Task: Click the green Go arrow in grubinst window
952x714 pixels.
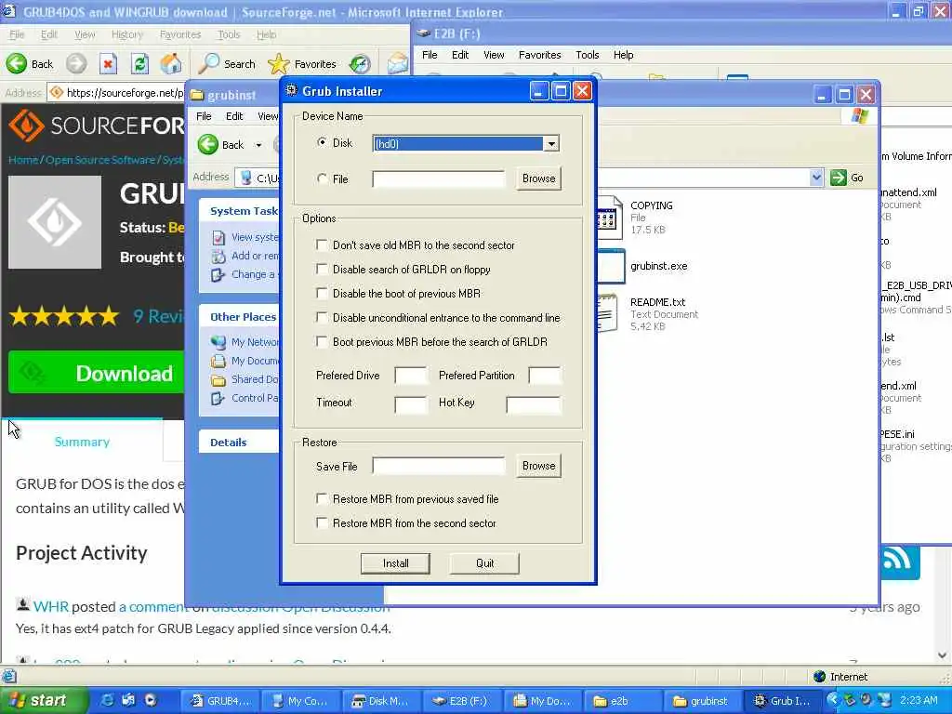Action: pyautogui.click(x=838, y=178)
